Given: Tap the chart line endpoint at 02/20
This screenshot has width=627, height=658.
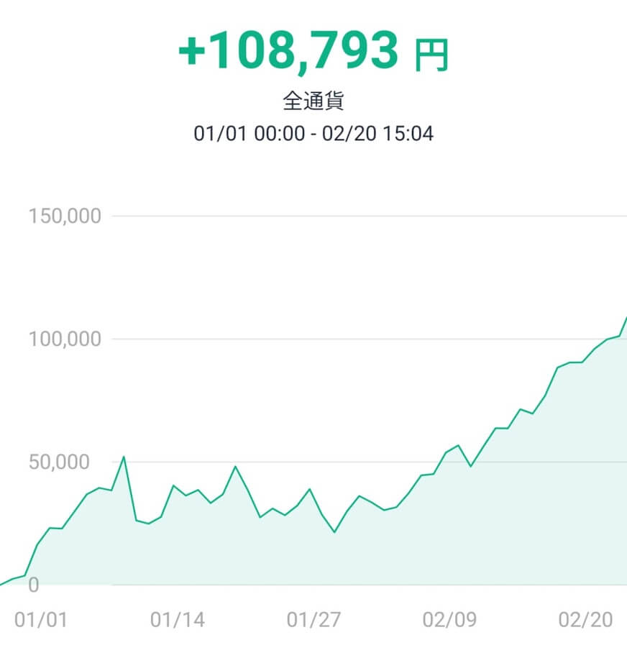Looking at the screenshot, I should pos(625,320).
